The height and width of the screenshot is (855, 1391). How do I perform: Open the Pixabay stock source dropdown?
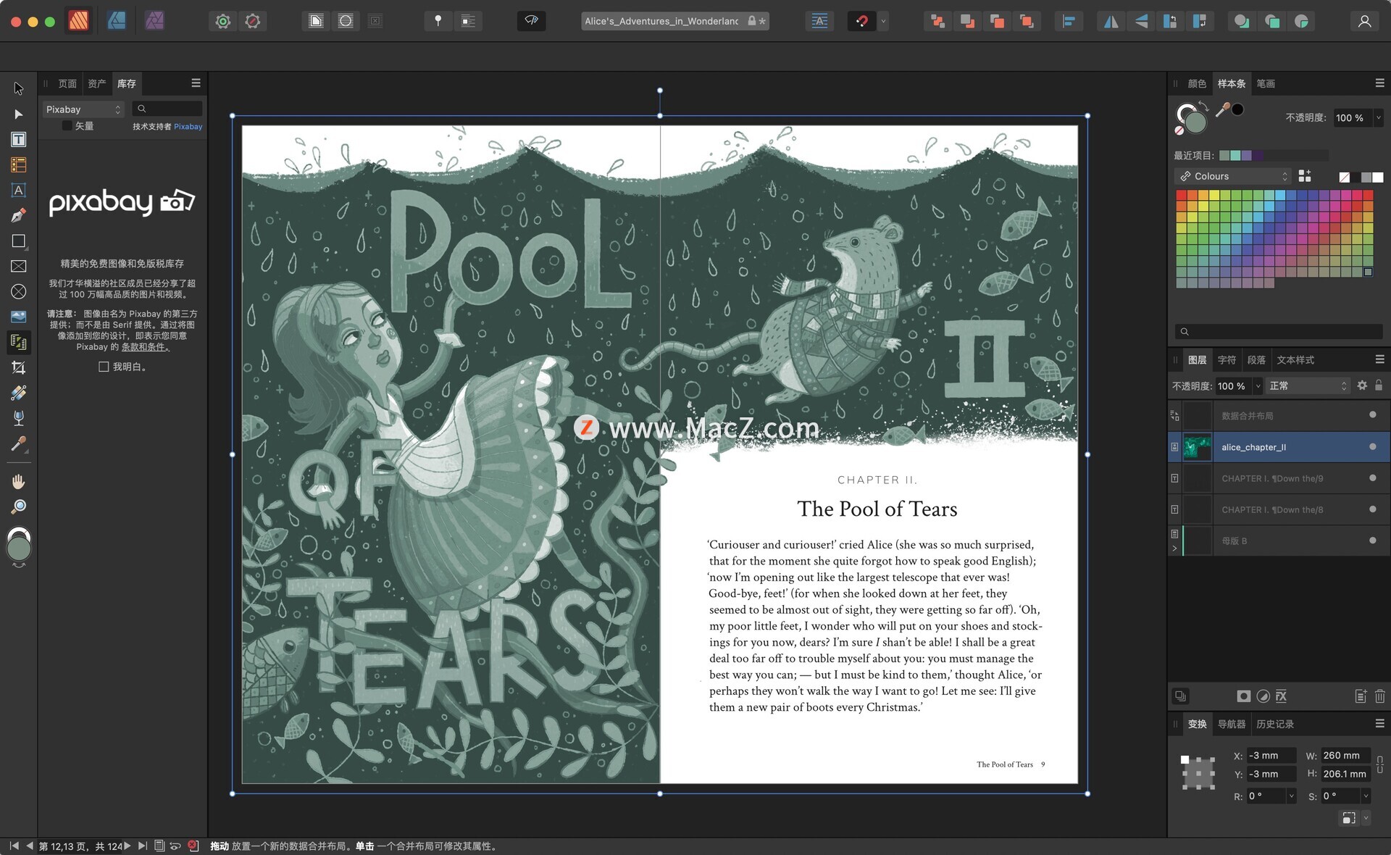(83, 109)
